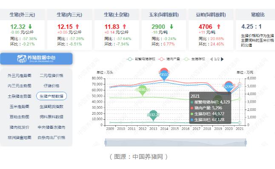The height and width of the screenshot is (169, 275).
Task: Click the 6.77% corn month-on-month value
Action: [x=169, y=44]
